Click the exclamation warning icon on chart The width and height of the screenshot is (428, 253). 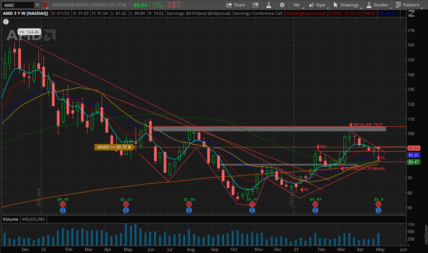coord(6,22)
